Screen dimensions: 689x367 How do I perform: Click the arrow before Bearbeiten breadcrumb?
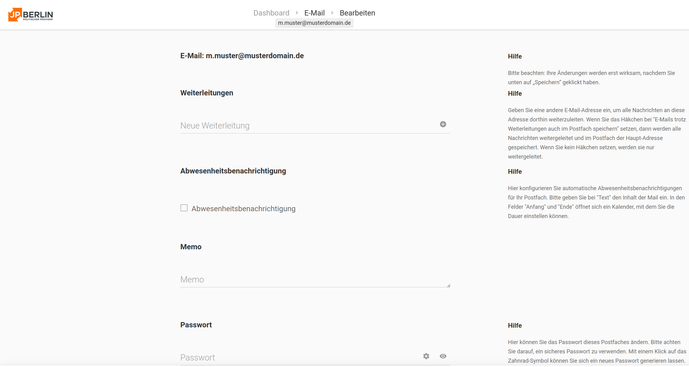click(x=332, y=13)
